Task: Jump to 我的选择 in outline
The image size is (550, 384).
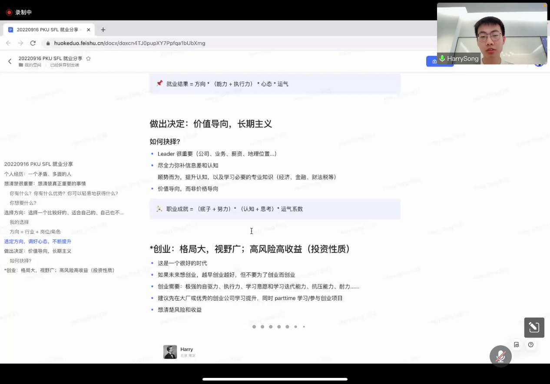Action: coord(19,222)
